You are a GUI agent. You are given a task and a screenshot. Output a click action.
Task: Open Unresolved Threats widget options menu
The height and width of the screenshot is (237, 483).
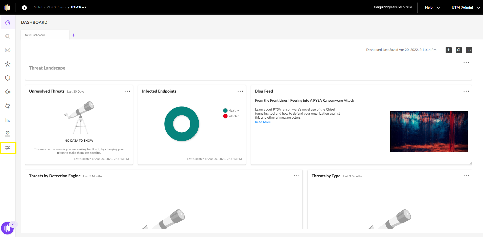tap(127, 91)
